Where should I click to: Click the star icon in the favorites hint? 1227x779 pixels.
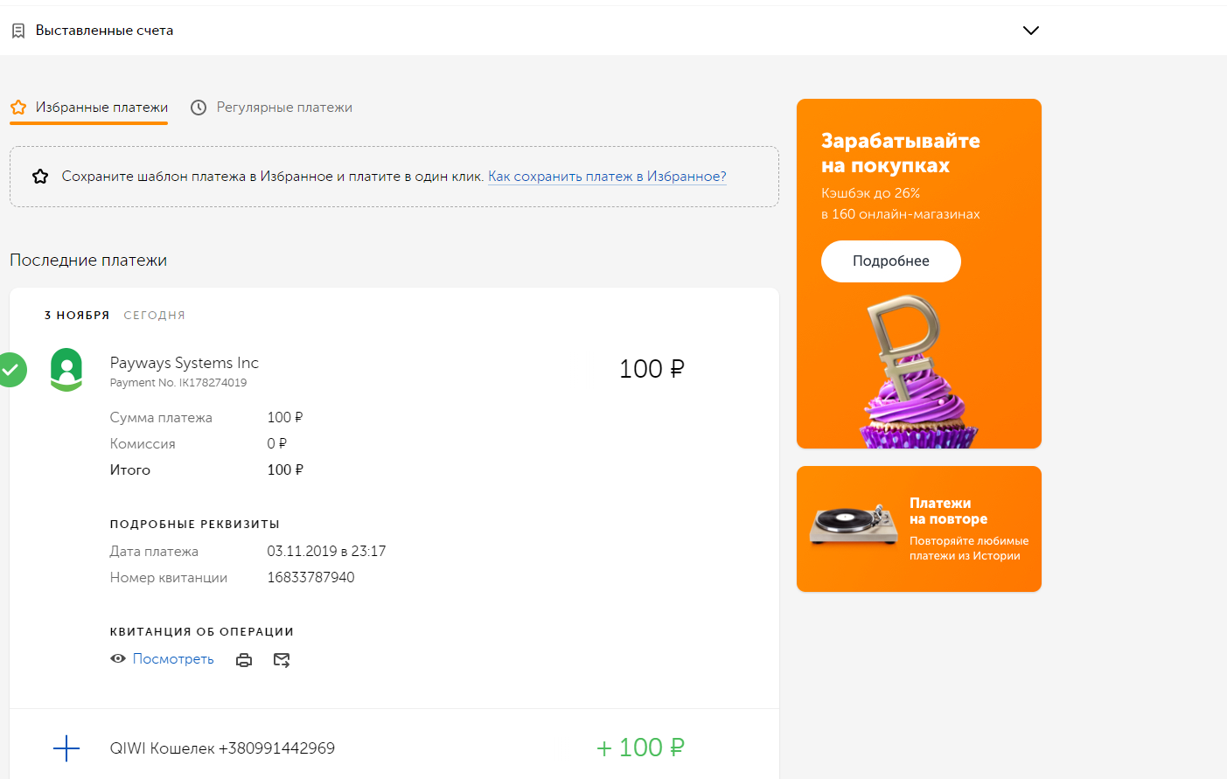pos(40,177)
